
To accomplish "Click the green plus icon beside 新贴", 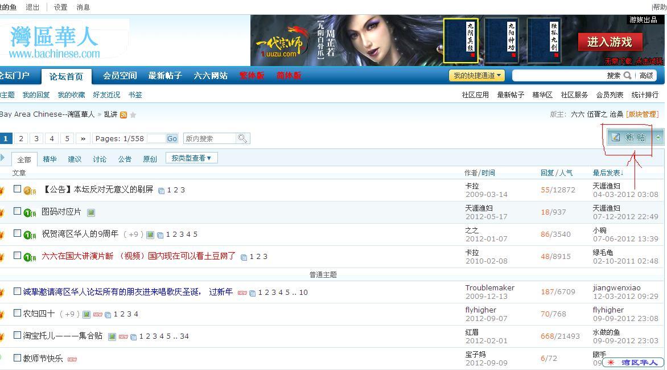I will tap(658, 137).
